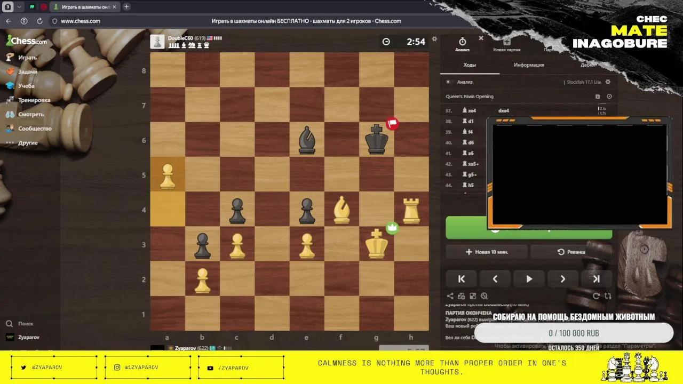Select move 40 d6 in move list

468,142
